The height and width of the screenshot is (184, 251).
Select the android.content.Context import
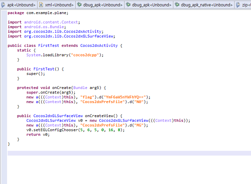(x=51, y=22)
